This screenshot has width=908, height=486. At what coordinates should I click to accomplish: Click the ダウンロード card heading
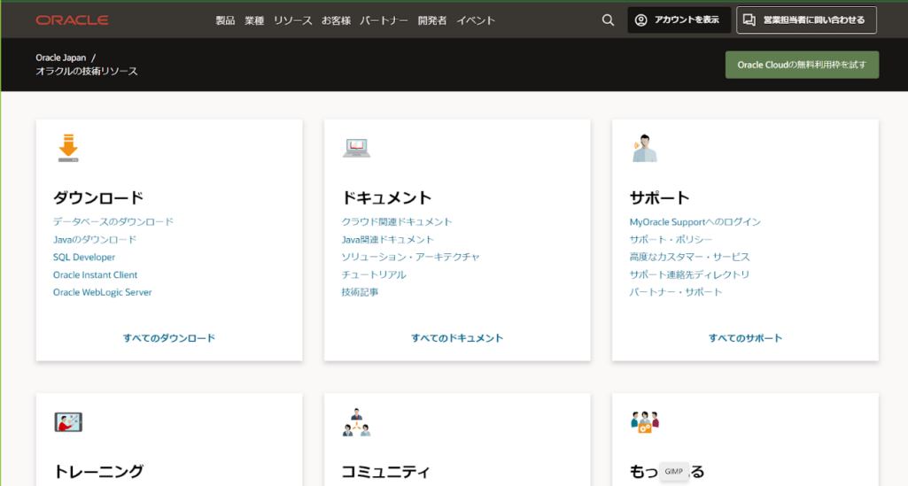[98, 198]
